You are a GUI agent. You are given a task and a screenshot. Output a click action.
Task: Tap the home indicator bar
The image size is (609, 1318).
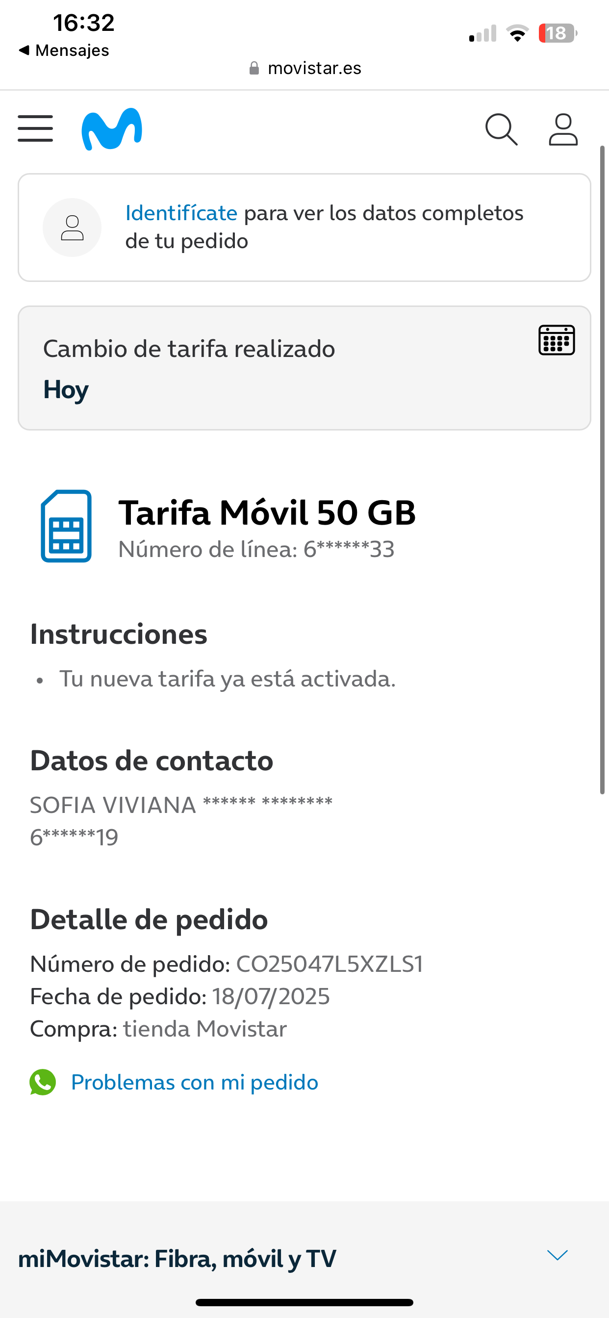304,1302
